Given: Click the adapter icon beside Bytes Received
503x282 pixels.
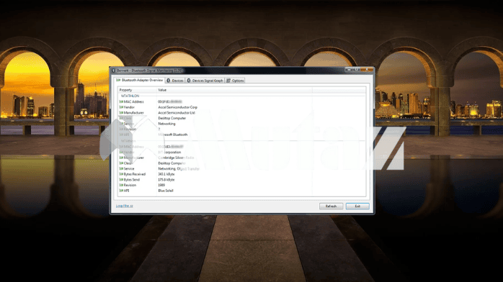Looking at the screenshot, I should coord(121,174).
